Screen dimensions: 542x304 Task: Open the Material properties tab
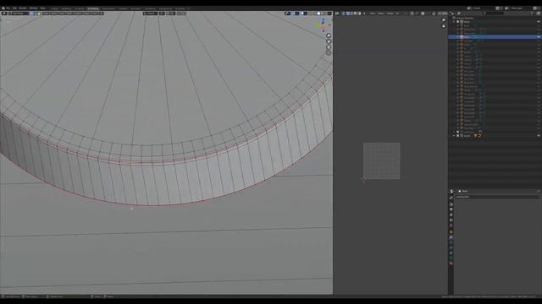pyautogui.click(x=451, y=263)
